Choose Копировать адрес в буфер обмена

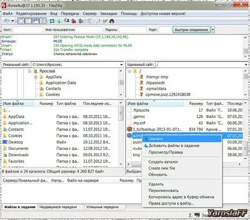point(182,197)
